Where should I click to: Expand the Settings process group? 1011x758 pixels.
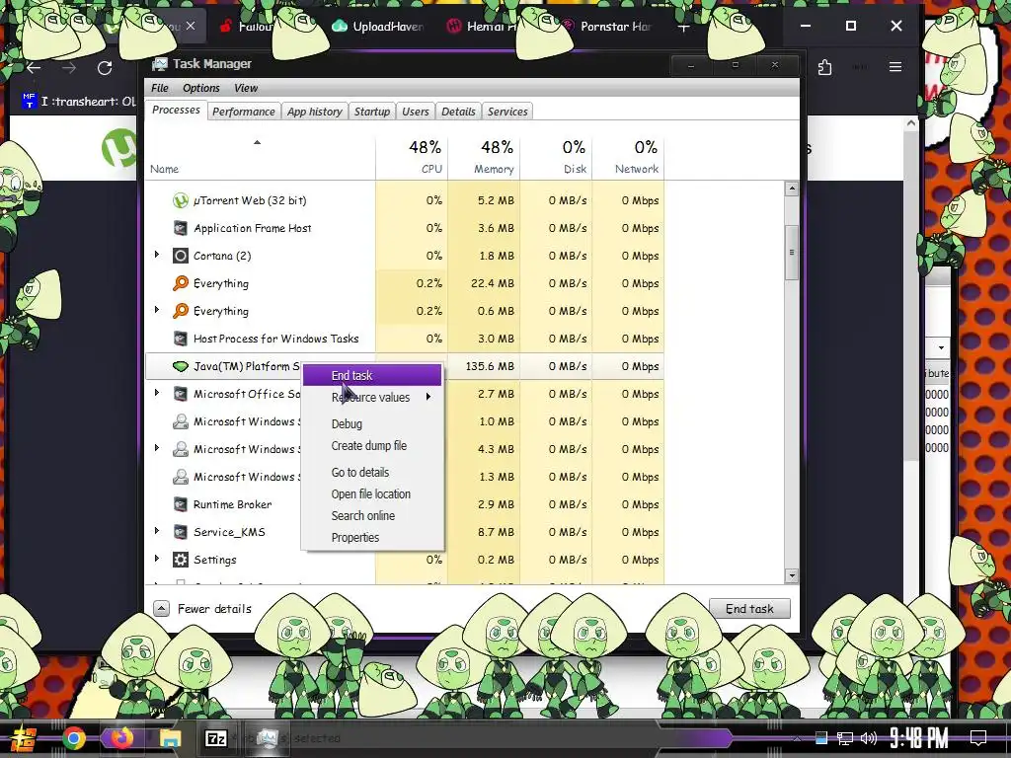click(x=157, y=559)
